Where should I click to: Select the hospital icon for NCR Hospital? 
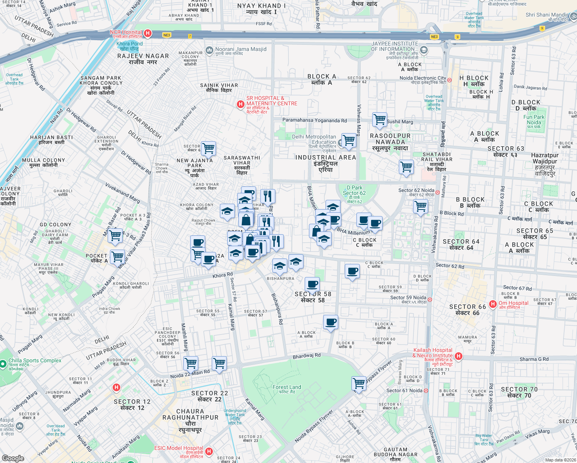[x=148, y=33]
